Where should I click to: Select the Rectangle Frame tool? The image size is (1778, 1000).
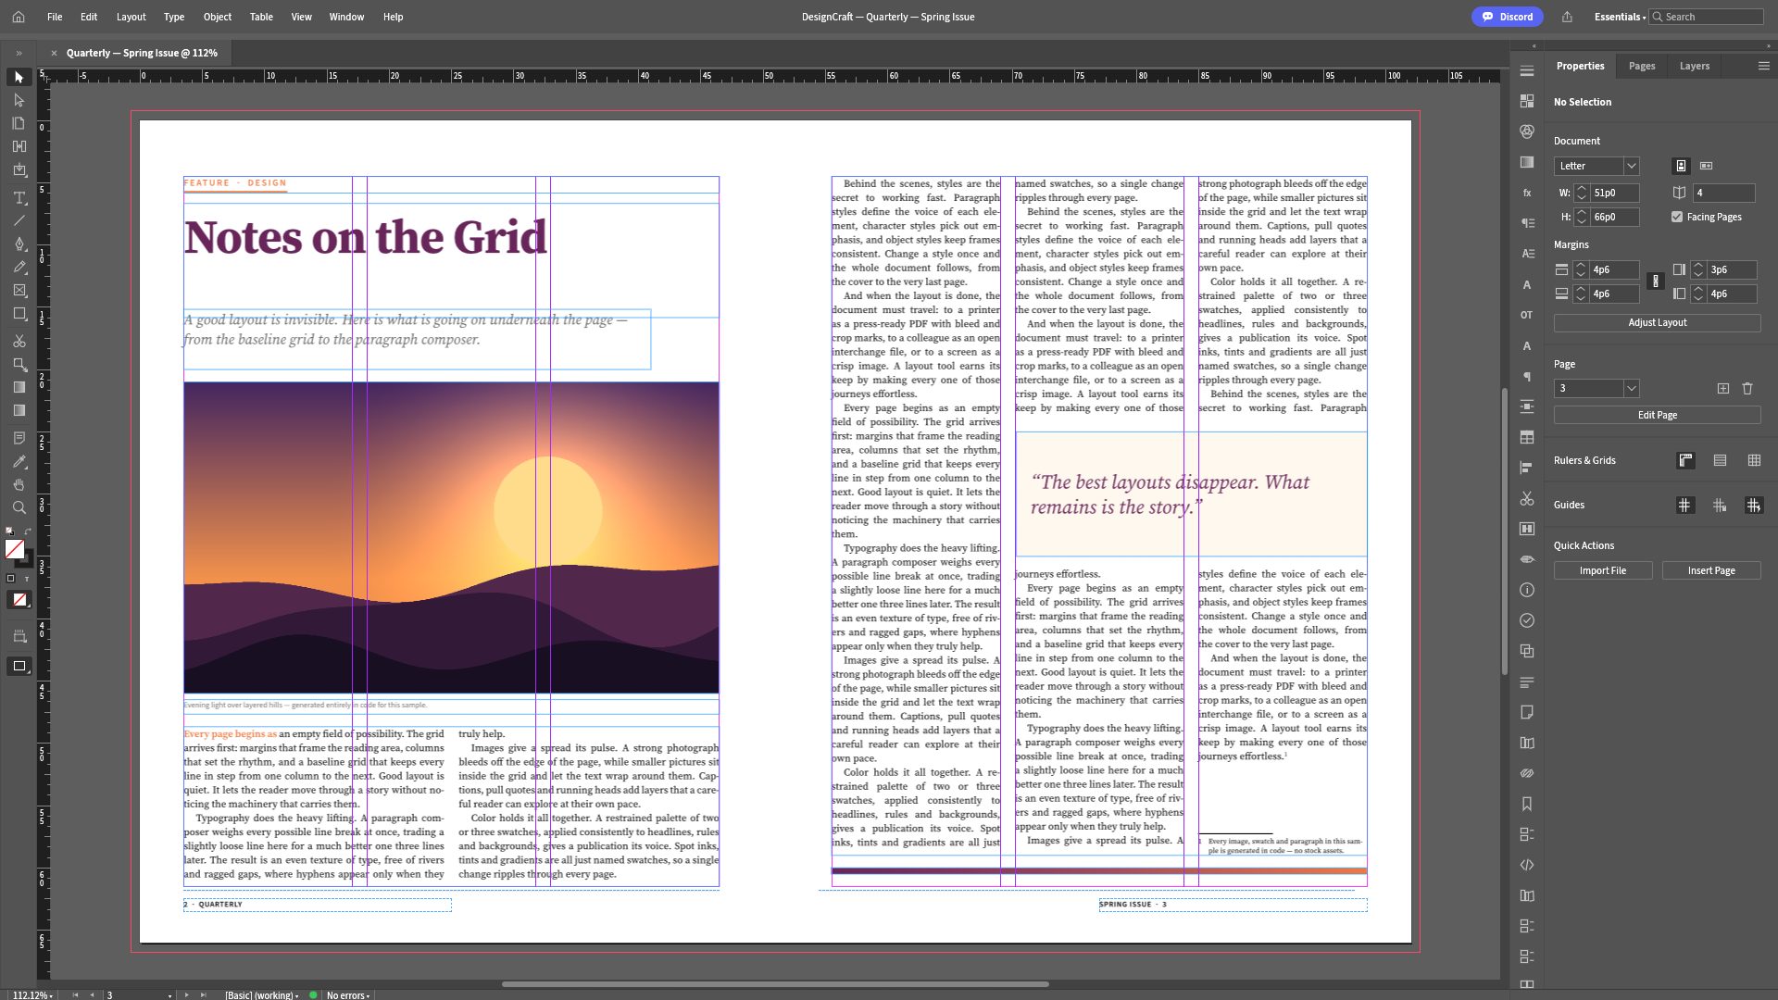(19, 291)
